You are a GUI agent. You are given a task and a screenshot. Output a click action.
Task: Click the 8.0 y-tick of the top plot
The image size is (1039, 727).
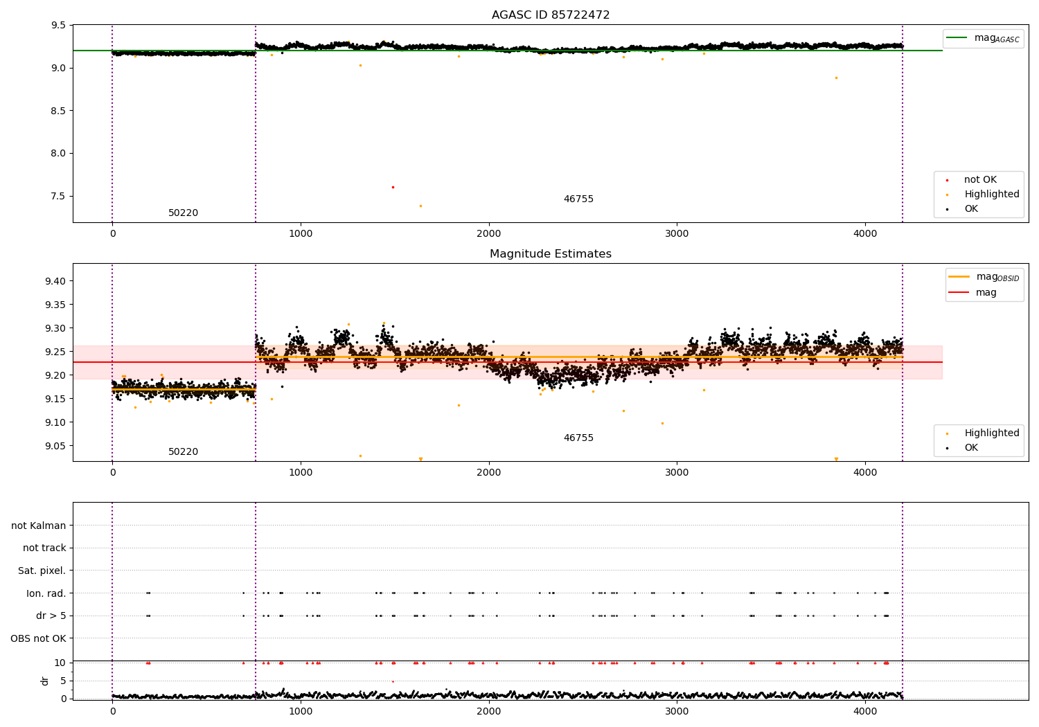60,153
